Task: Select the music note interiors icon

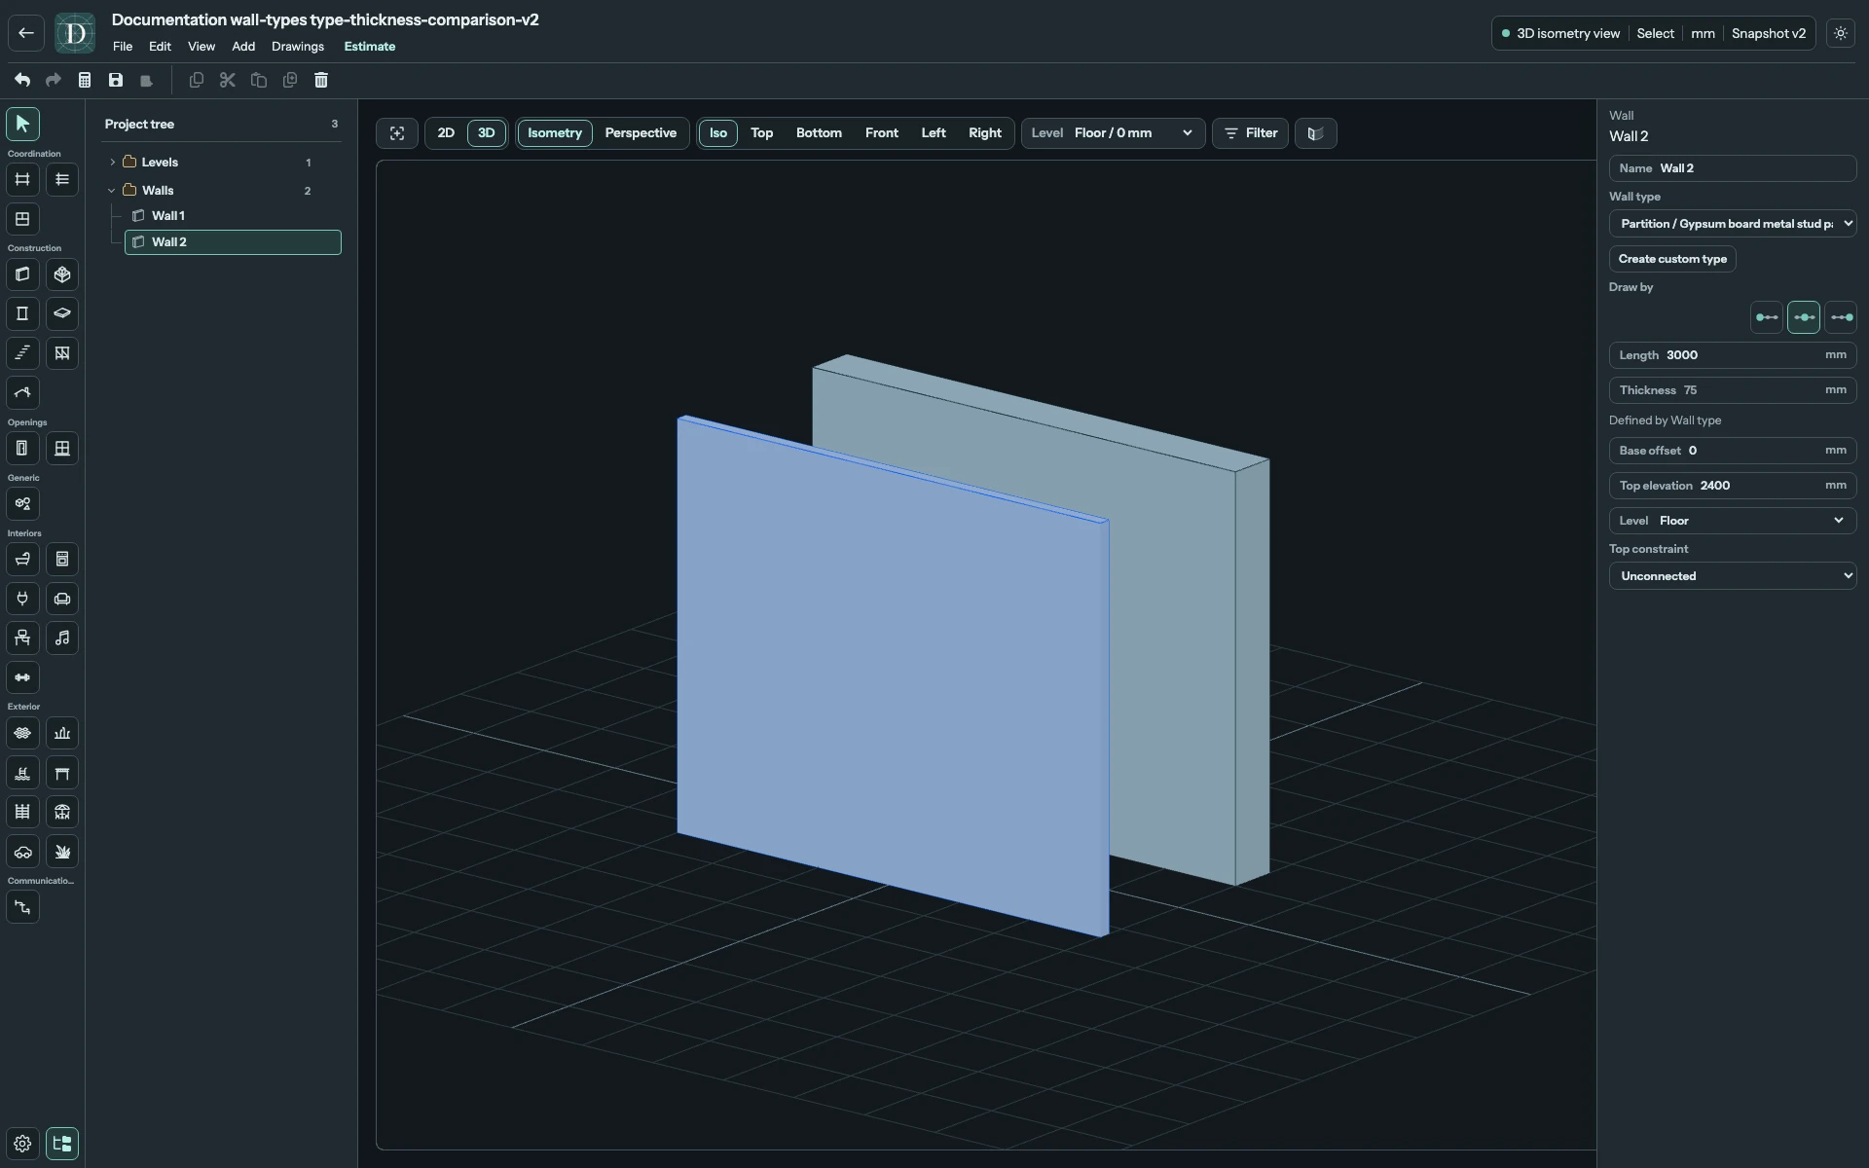Action: 62,639
